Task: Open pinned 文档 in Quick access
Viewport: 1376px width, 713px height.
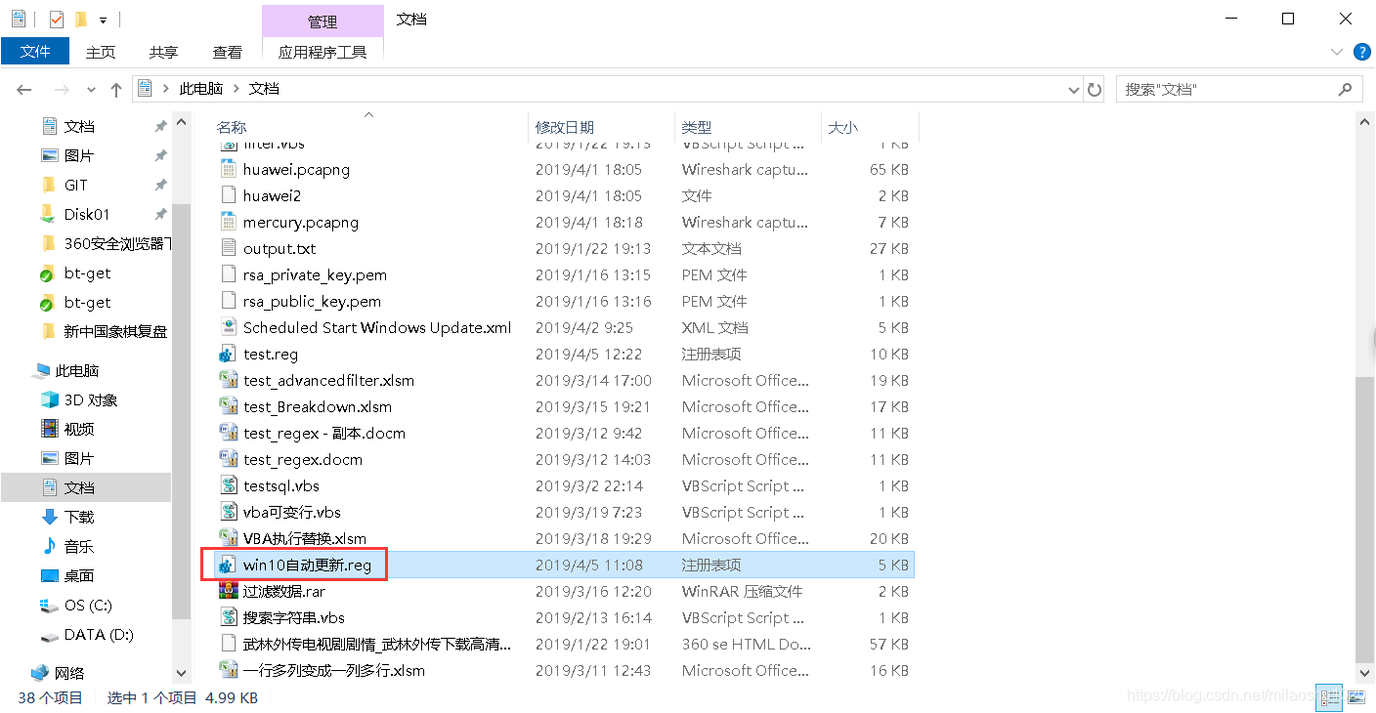Action: [79, 126]
